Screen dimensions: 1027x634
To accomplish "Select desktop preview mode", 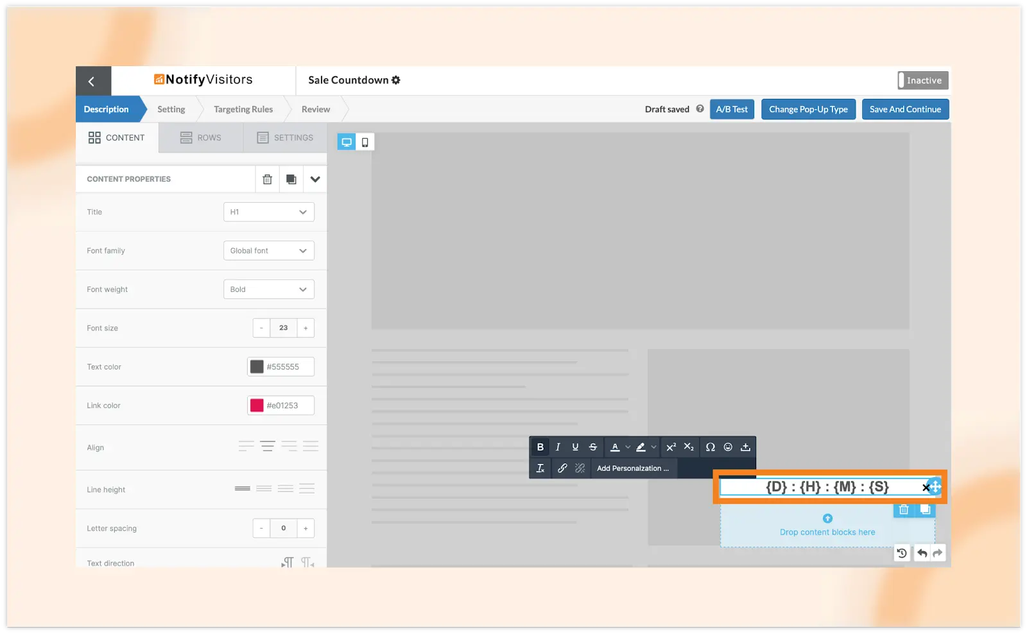I will pos(347,142).
